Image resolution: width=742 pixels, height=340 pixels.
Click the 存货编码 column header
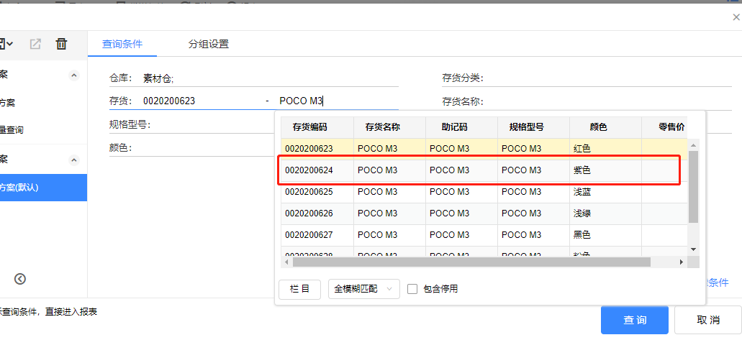tap(317, 127)
